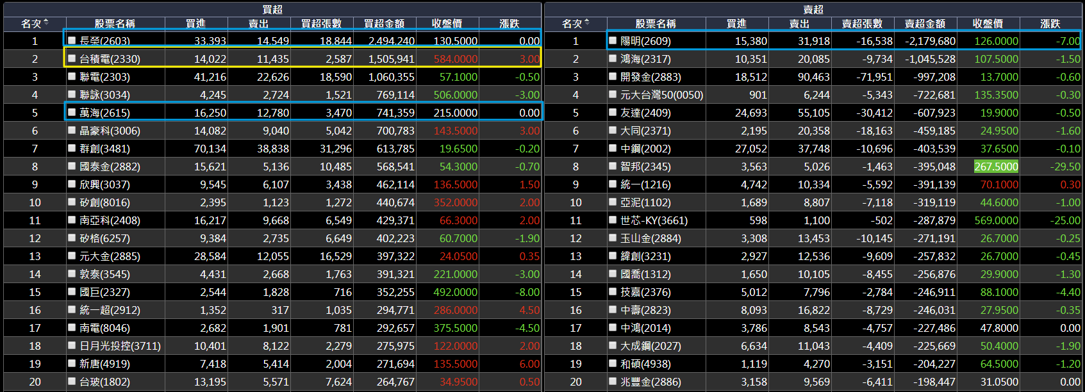
Task: Click 股票名稱 header in the 買超 table
Action: pyautogui.click(x=115, y=24)
